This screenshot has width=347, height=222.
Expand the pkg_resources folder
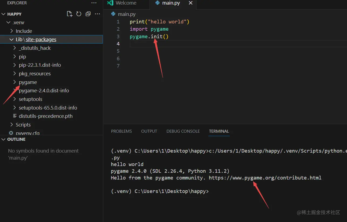[15, 74]
